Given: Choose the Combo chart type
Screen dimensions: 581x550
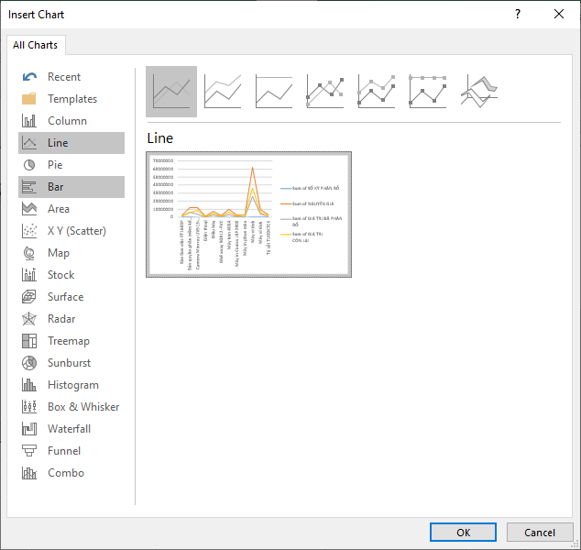Looking at the screenshot, I should point(71,473).
